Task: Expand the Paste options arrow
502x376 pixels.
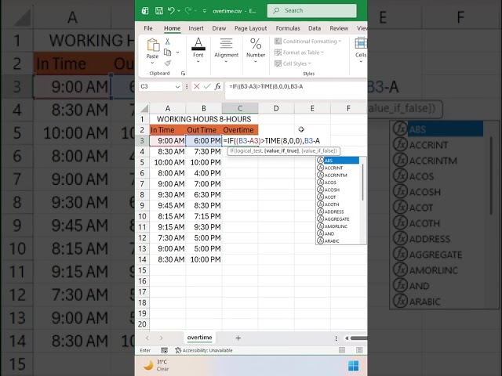Action: (x=152, y=63)
